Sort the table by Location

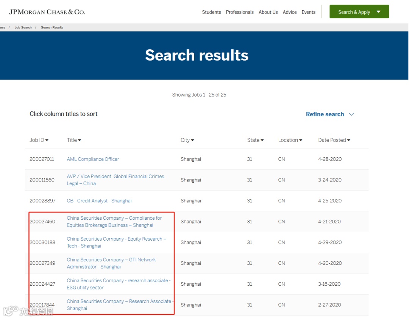point(290,140)
